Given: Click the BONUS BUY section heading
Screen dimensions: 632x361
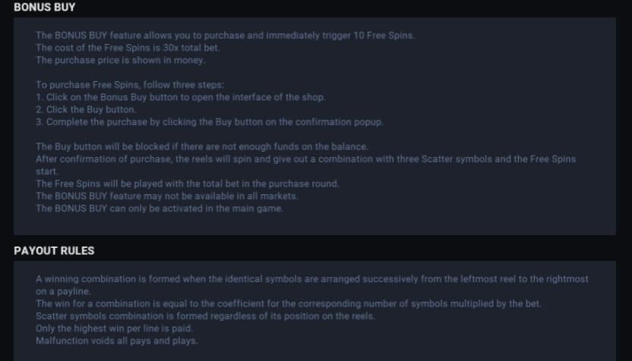Looking at the screenshot, I should click(x=44, y=8).
